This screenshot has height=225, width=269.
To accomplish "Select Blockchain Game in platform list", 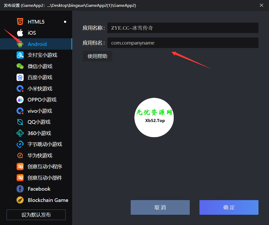I will 36,200.
